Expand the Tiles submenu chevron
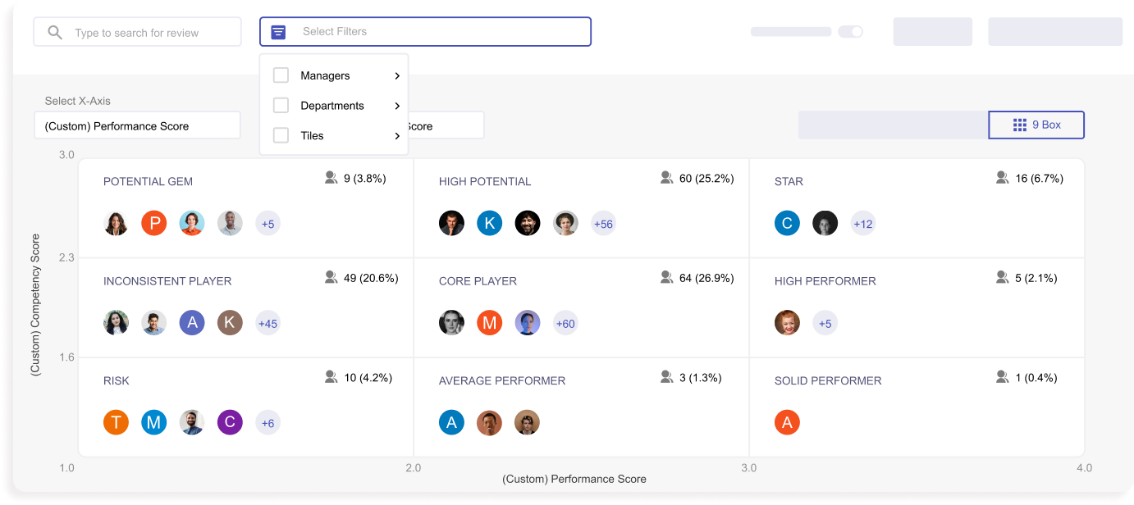This screenshot has height=505, width=1134. [x=396, y=135]
